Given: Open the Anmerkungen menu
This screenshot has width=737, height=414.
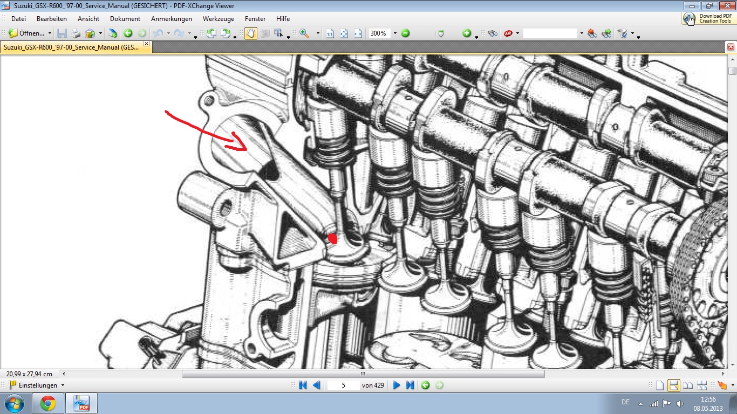Looking at the screenshot, I should (171, 18).
